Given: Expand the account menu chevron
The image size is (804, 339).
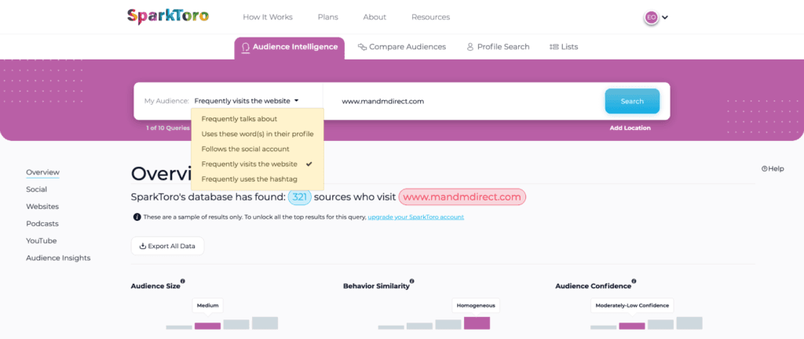Looking at the screenshot, I should coord(665,17).
